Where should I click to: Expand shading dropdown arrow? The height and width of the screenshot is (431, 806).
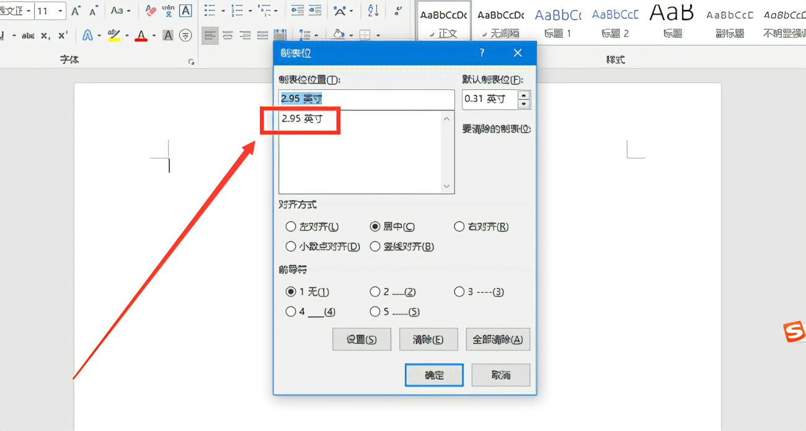(352, 35)
